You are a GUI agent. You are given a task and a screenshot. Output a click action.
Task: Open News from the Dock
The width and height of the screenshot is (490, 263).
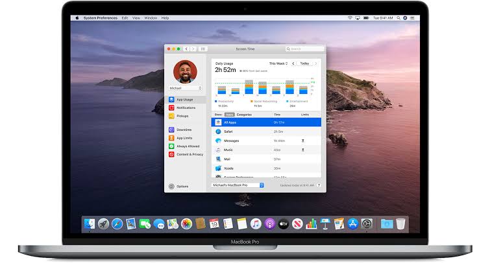(297, 223)
